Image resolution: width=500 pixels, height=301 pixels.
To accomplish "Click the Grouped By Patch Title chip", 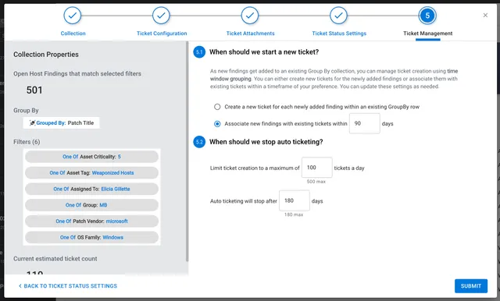I will pos(61,123).
